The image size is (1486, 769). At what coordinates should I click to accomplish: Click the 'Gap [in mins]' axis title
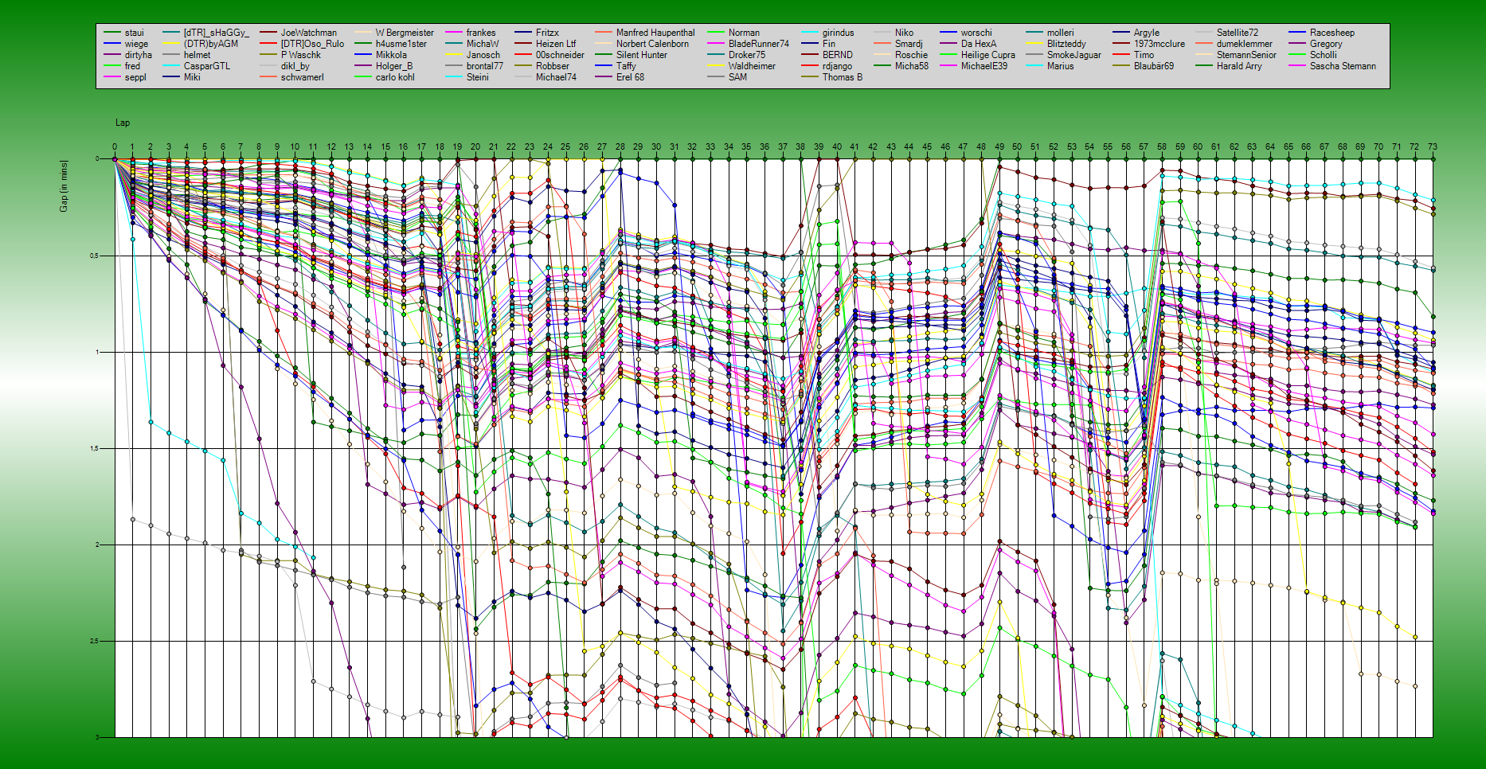pyautogui.click(x=64, y=186)
